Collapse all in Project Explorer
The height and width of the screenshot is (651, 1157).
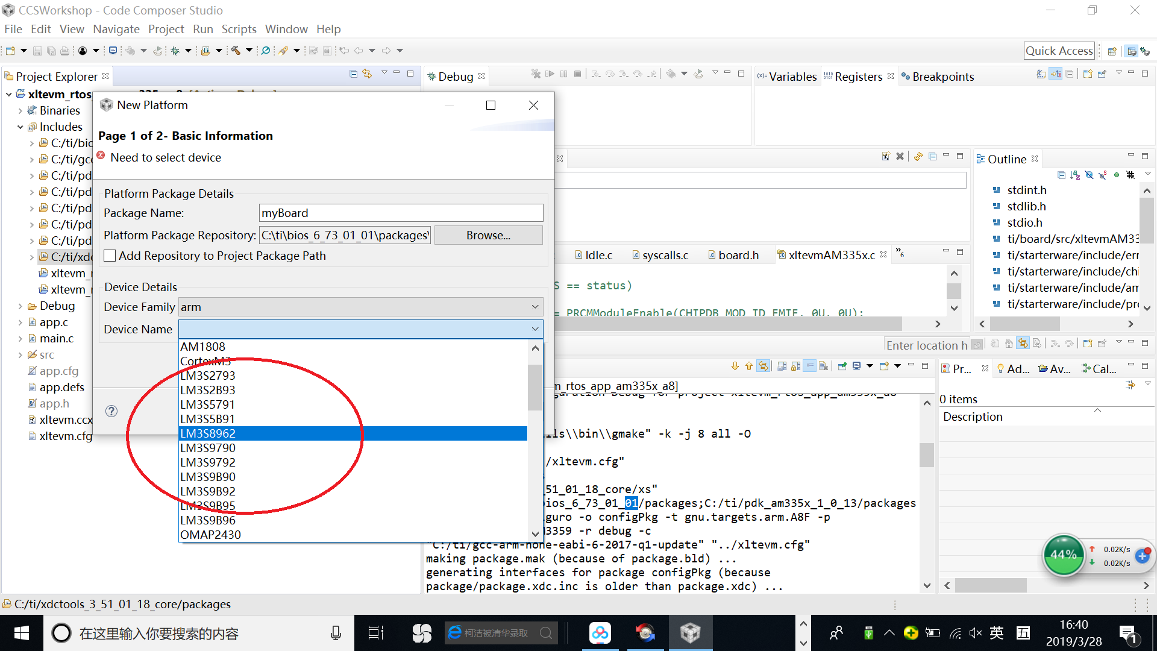[x=353, y=74]
